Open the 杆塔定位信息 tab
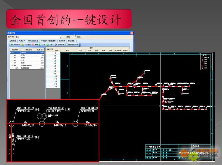 [x=33, y=41]
